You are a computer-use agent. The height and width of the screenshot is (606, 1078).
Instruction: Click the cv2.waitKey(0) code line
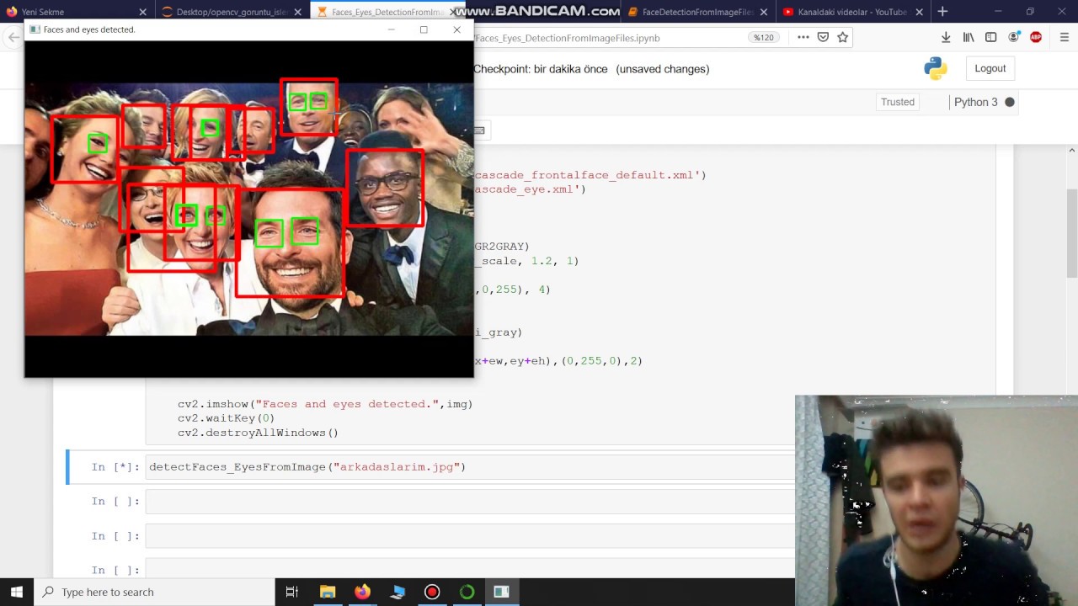(226, 418)
